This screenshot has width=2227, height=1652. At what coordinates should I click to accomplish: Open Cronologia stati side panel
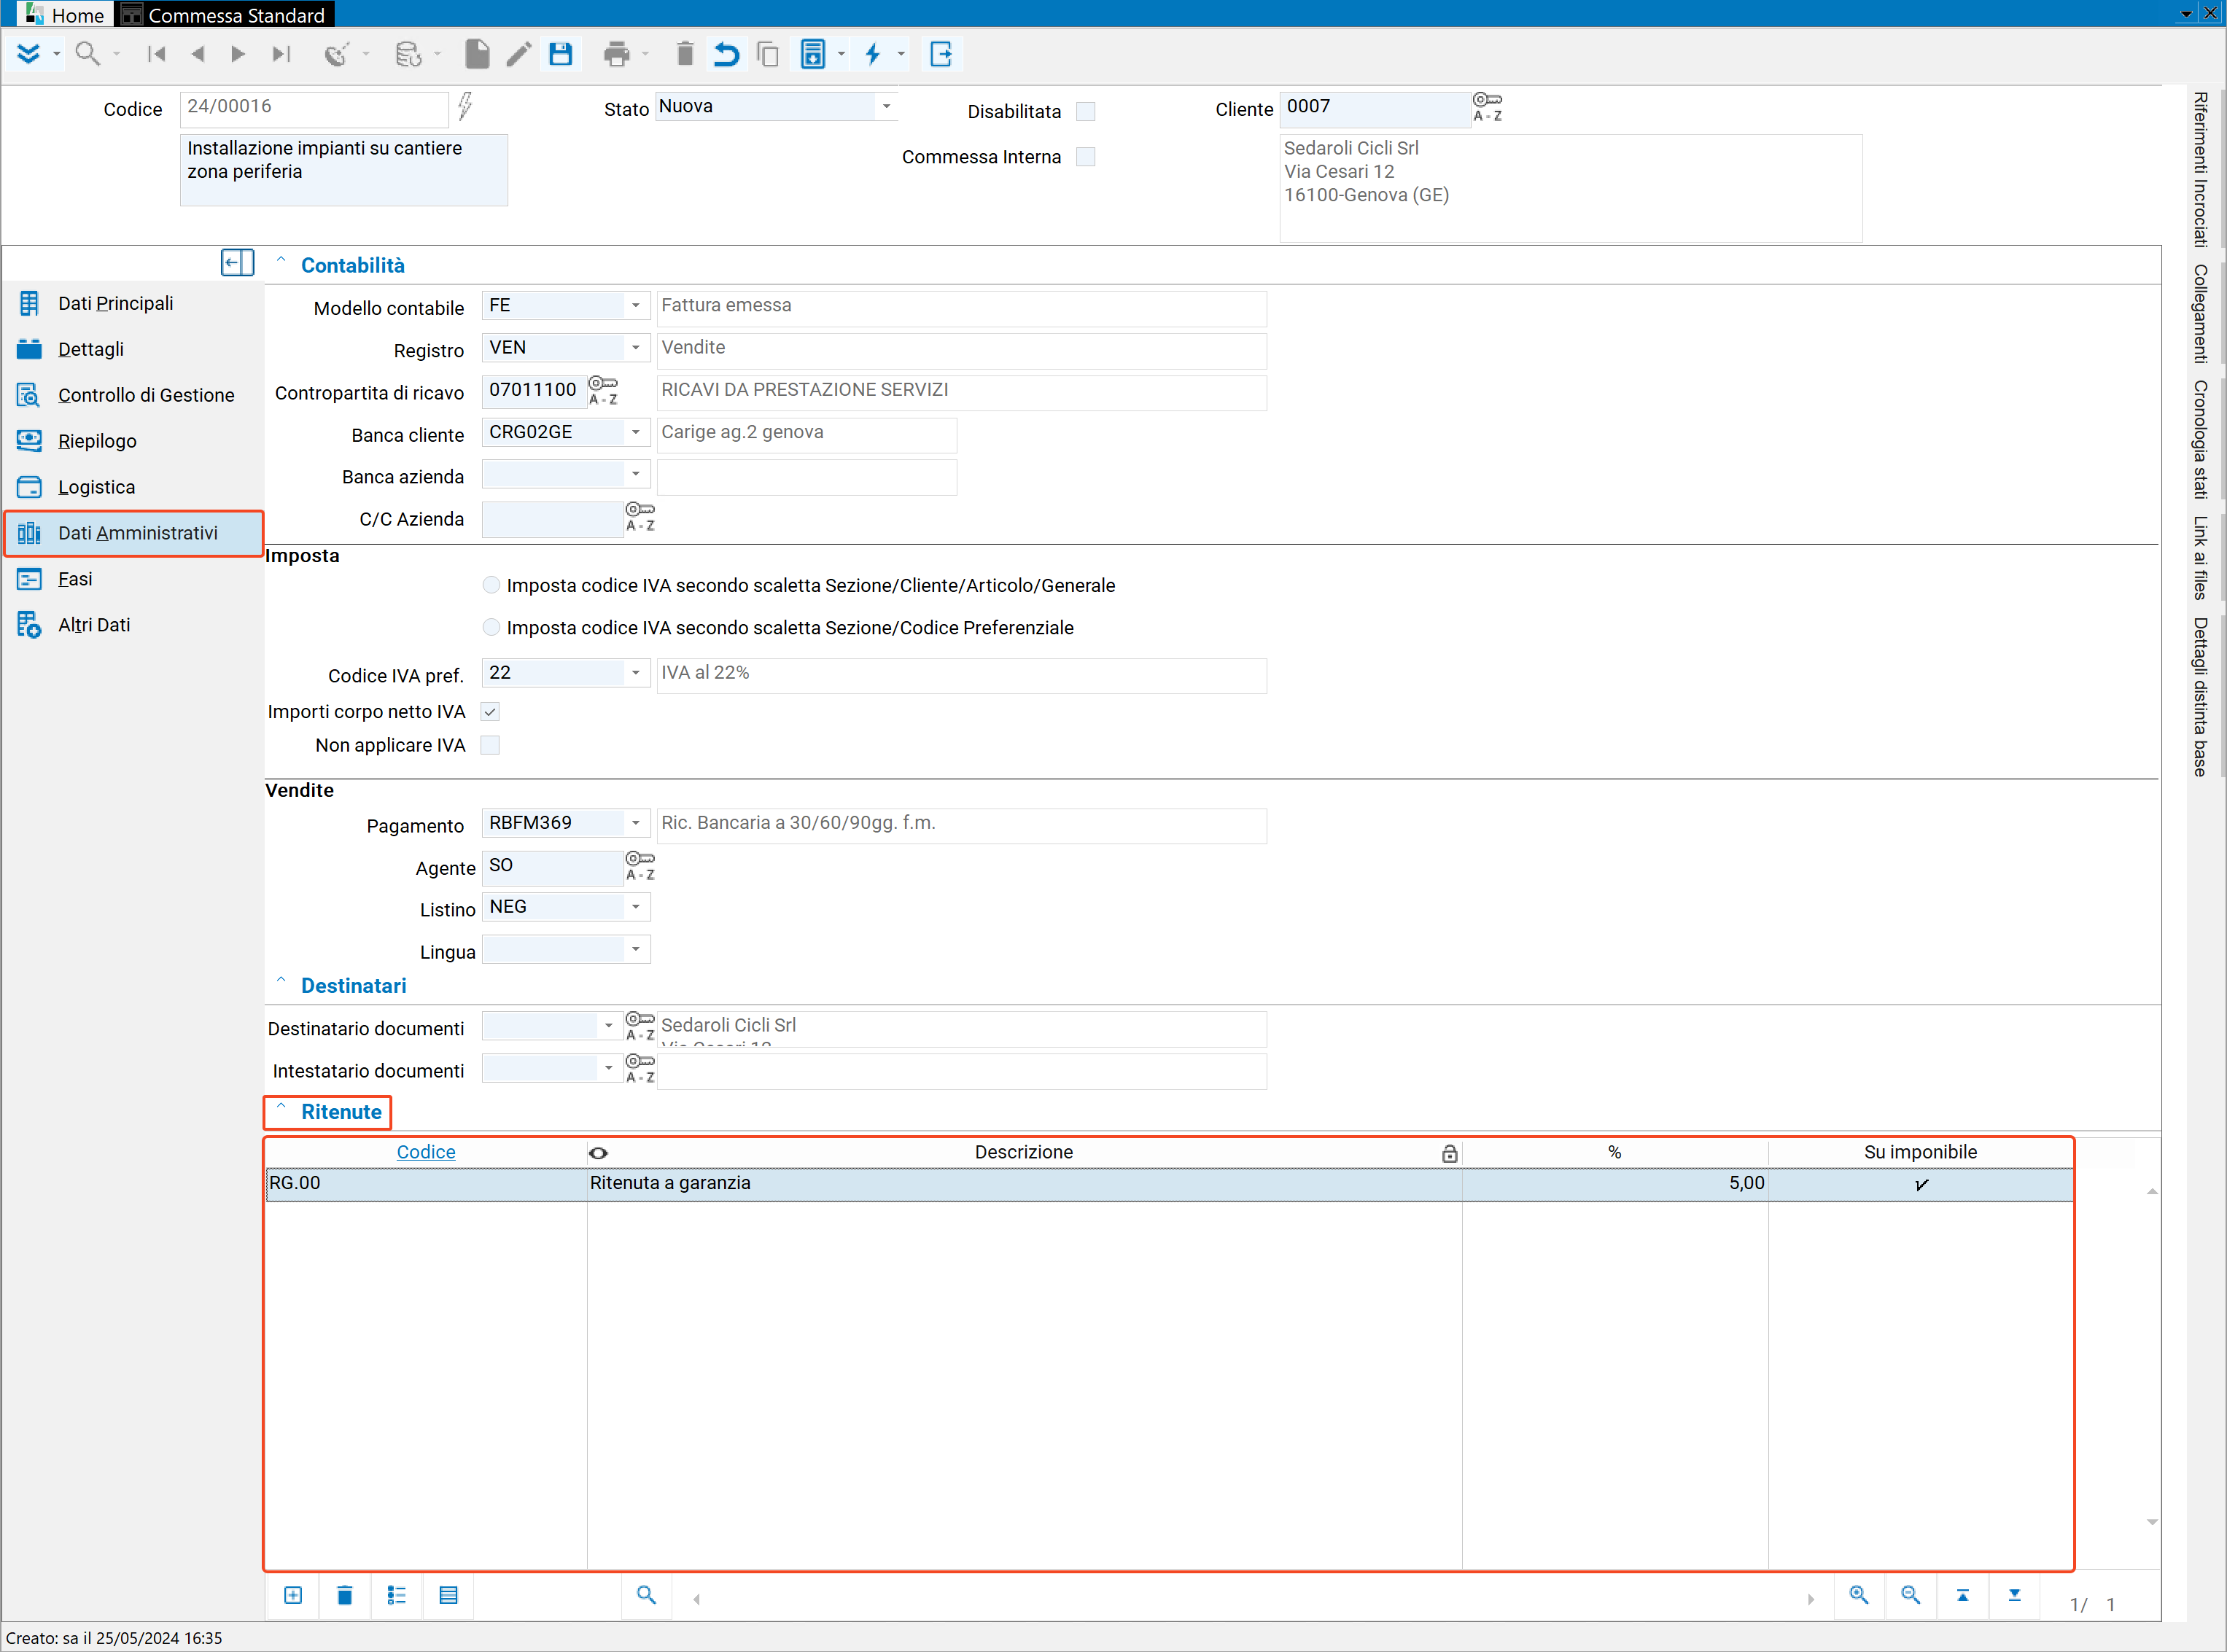click(x=2200, y=439)
